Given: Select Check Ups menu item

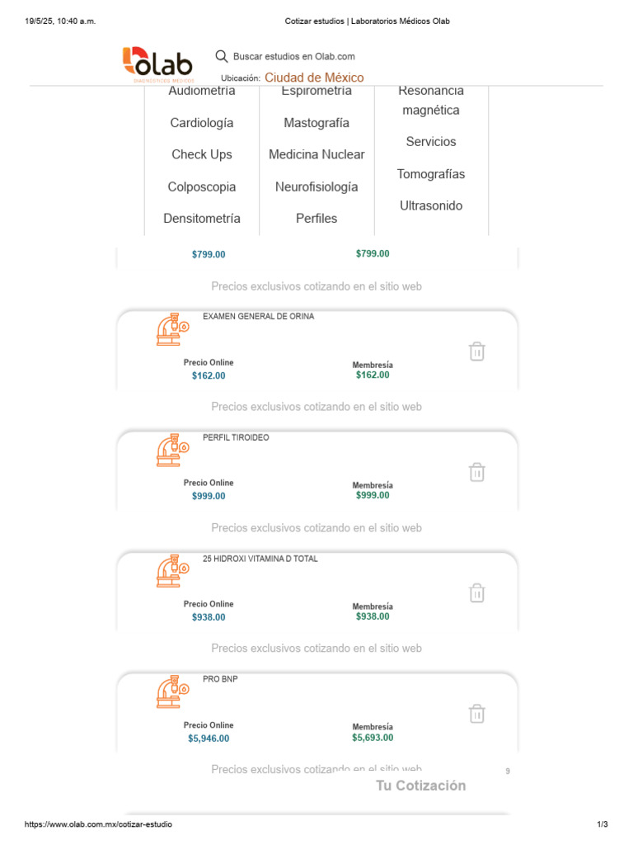Looking at the screenshot, I should (x=202, y=154).
